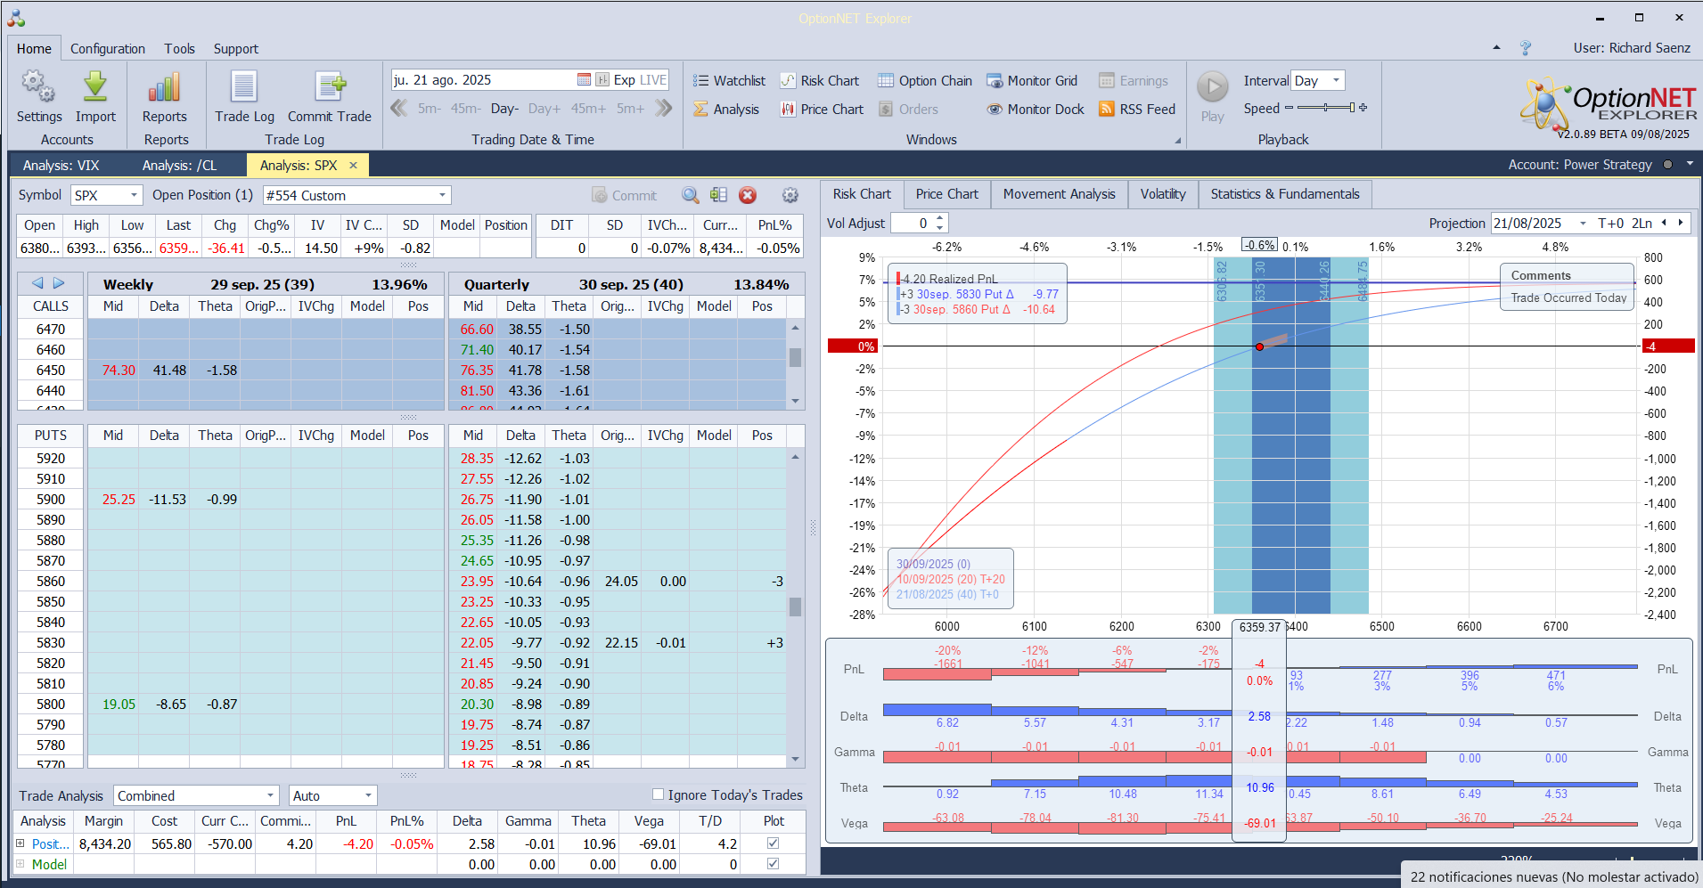Adjust the playback Speed slider
Viewport: 1703px width, 888px height.
pos(1326,108)
